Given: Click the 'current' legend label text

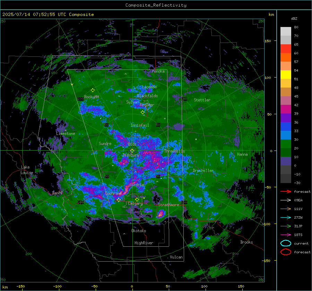Looking at the screenshot, I should [301, 243].
